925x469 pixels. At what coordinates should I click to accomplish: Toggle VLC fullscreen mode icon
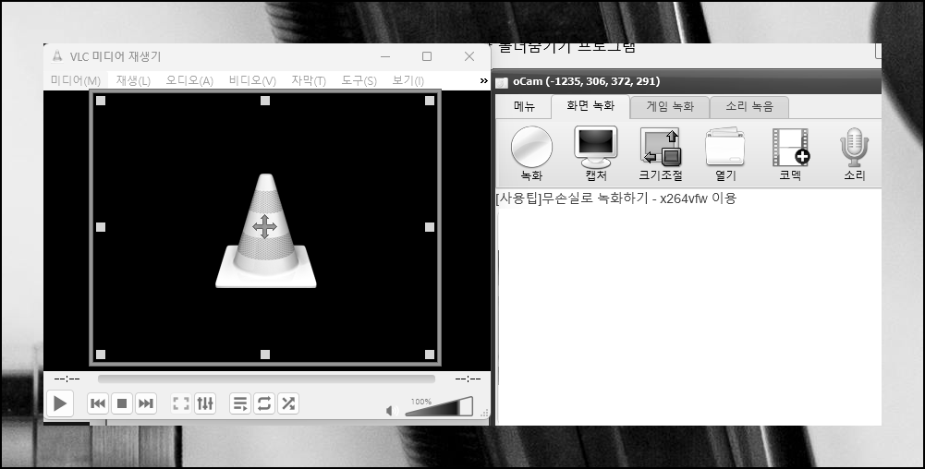[180, 403]
